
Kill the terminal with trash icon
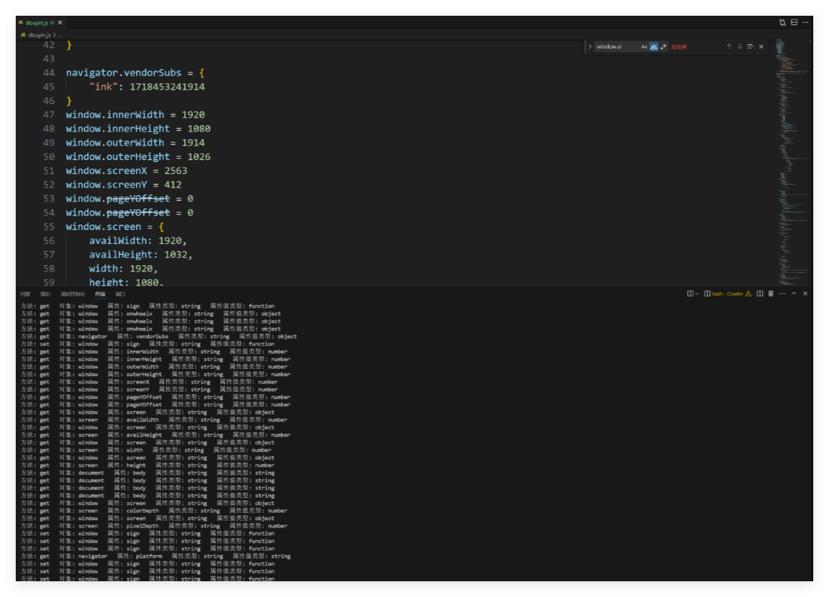[x=771, y=293]
